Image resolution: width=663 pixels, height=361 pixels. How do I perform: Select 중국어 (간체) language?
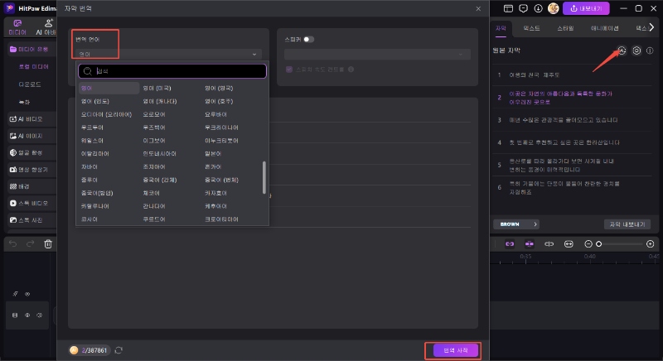coord(160,180)
